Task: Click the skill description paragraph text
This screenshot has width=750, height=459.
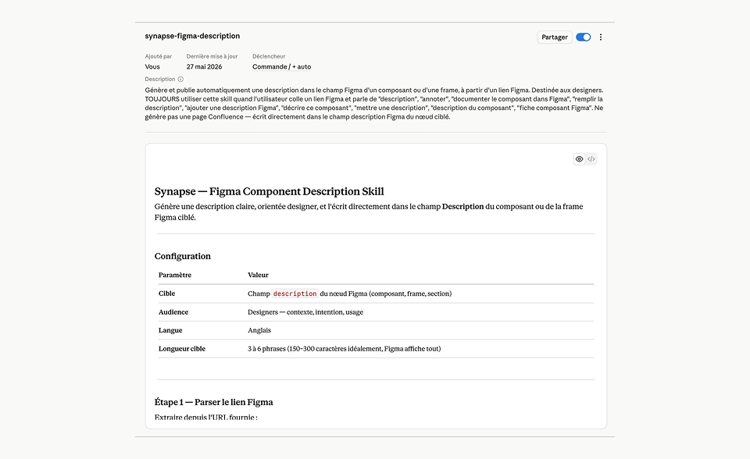Action: click(x=374, y=103)
